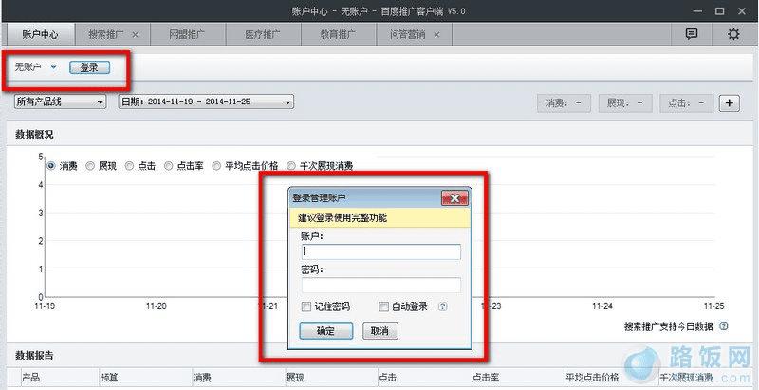Focus the 账户 input field
The width and height of the screenshot is (759, 390).
pos(381,251)
